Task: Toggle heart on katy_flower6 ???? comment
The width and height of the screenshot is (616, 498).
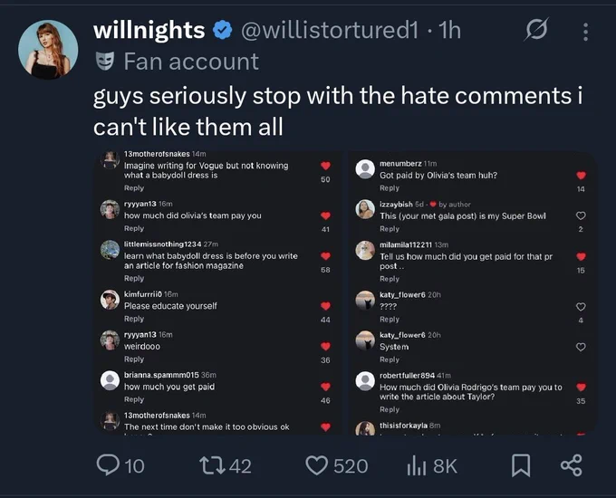Action: coord(581,307)
